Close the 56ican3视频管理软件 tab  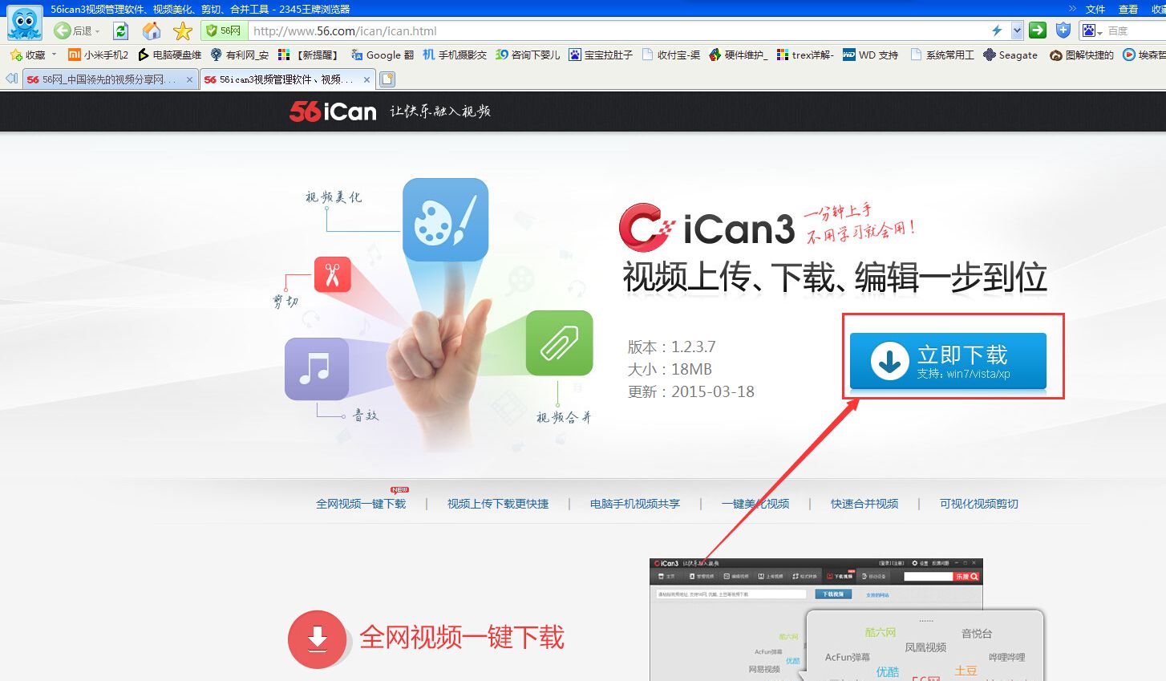point(366,79)
